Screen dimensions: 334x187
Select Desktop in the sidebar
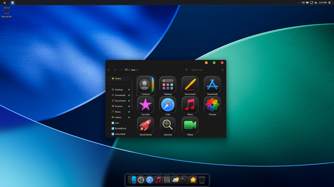point(119,90)
